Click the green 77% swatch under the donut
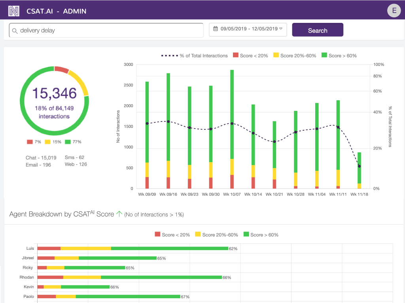 tap(68, 142)
